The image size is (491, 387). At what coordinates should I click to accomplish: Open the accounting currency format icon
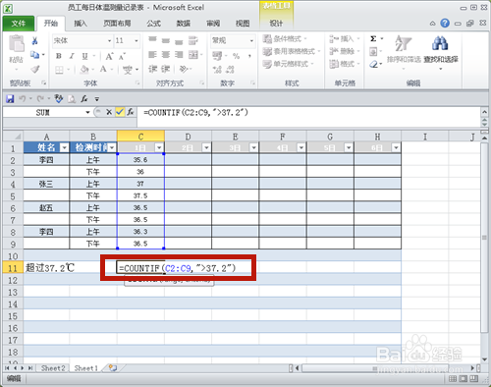(217, 56)
